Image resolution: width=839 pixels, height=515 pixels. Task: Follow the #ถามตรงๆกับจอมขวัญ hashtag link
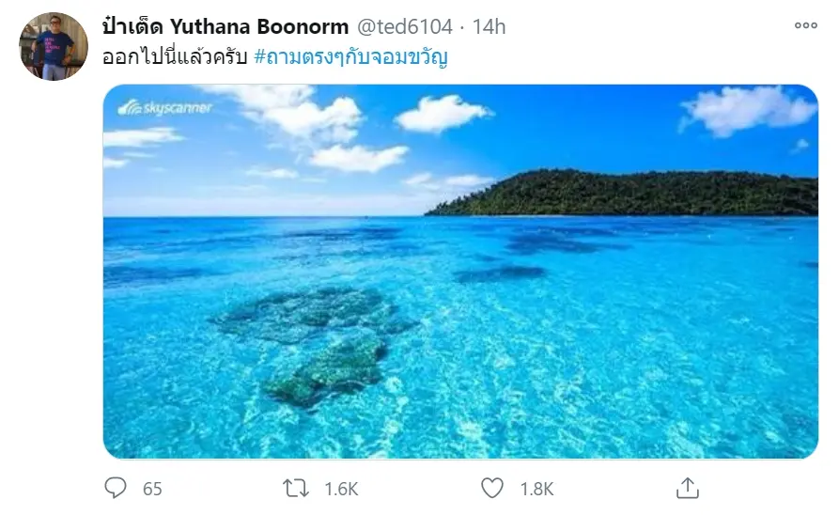pyautogui.click(x=351, y=56)
